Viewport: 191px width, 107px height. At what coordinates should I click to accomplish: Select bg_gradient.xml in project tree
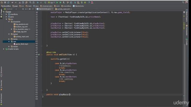21,24
